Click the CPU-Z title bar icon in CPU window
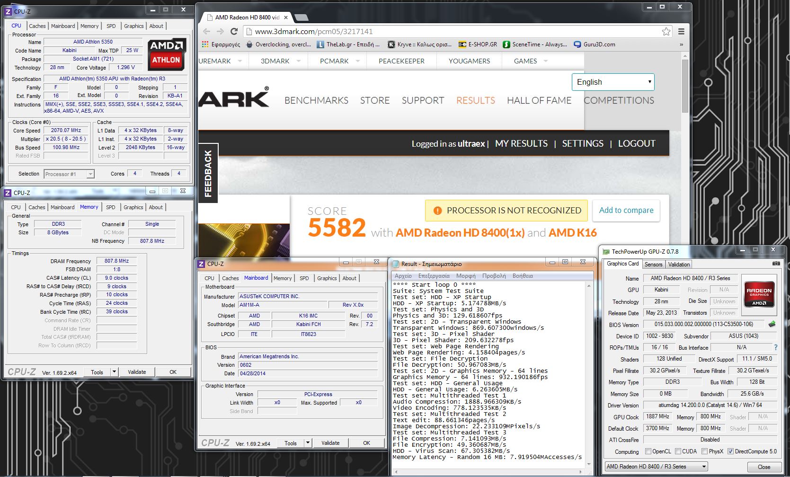The image size is (790, 477). pyautogui.click(x=8, y=11)
